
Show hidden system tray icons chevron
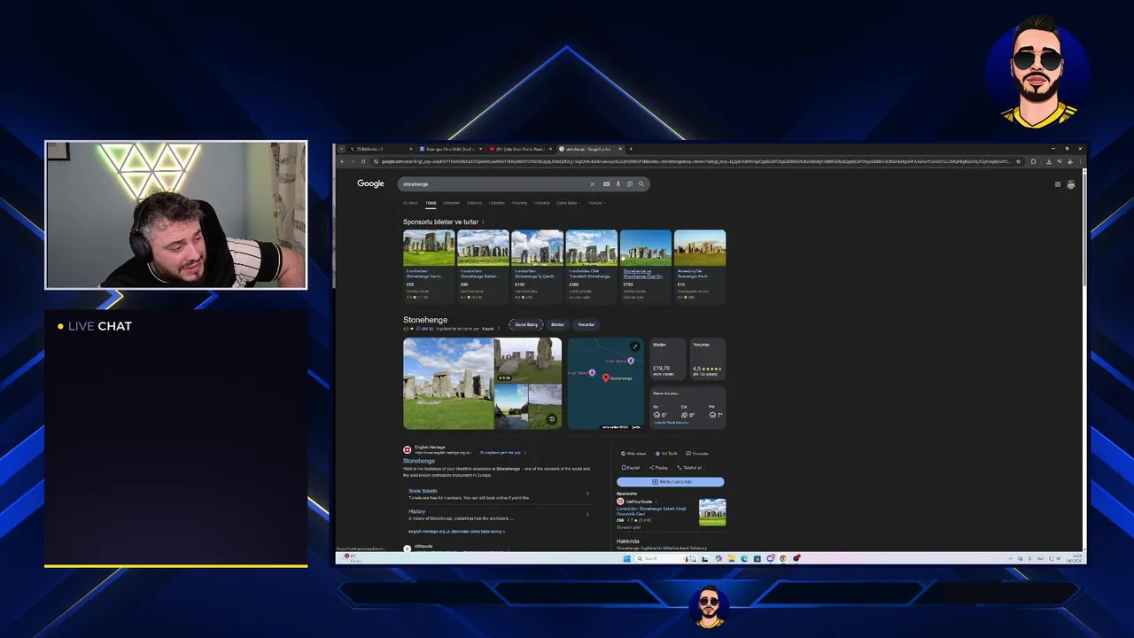point(1011,558)
